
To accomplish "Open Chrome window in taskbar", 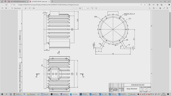I will tap(17, 94).
